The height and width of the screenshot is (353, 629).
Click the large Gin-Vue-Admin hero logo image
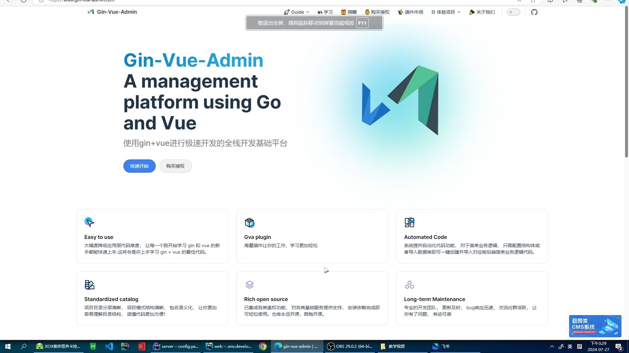(400, 100)
